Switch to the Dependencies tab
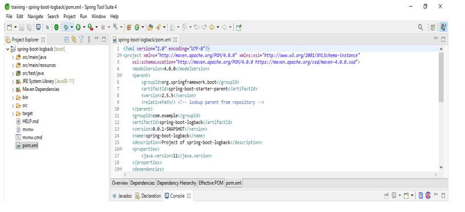 142,183
